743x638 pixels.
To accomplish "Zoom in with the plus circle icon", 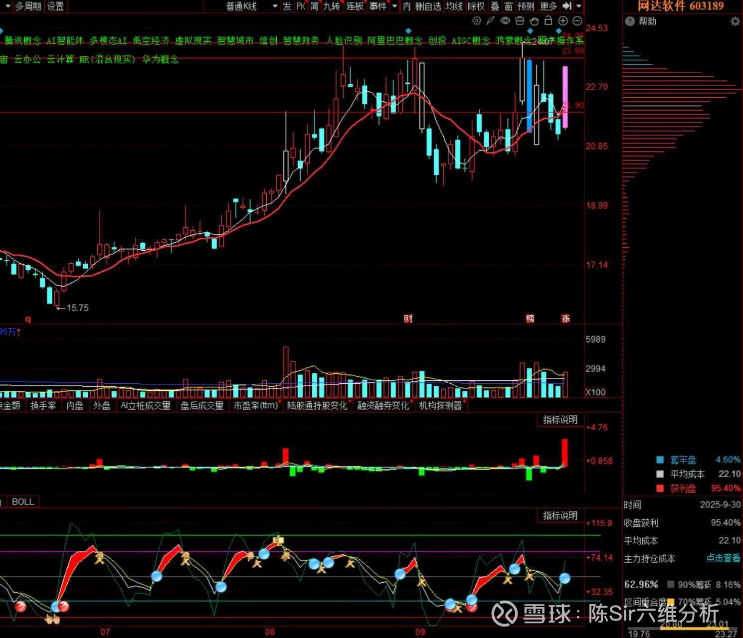I will pyautogui.click(x=563, y=21).
